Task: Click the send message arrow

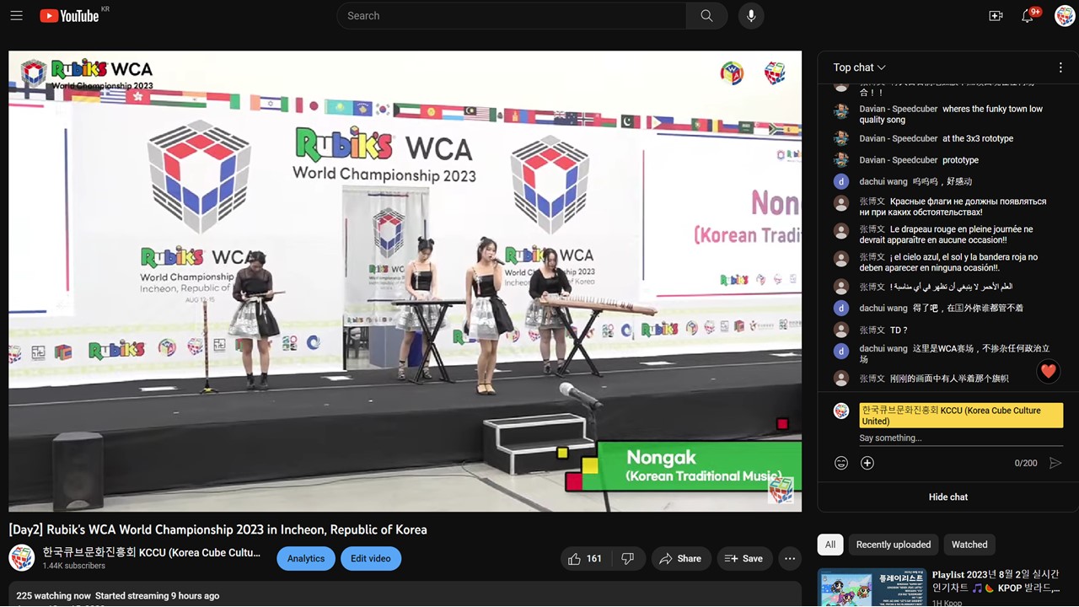Action: (1055, 463)
